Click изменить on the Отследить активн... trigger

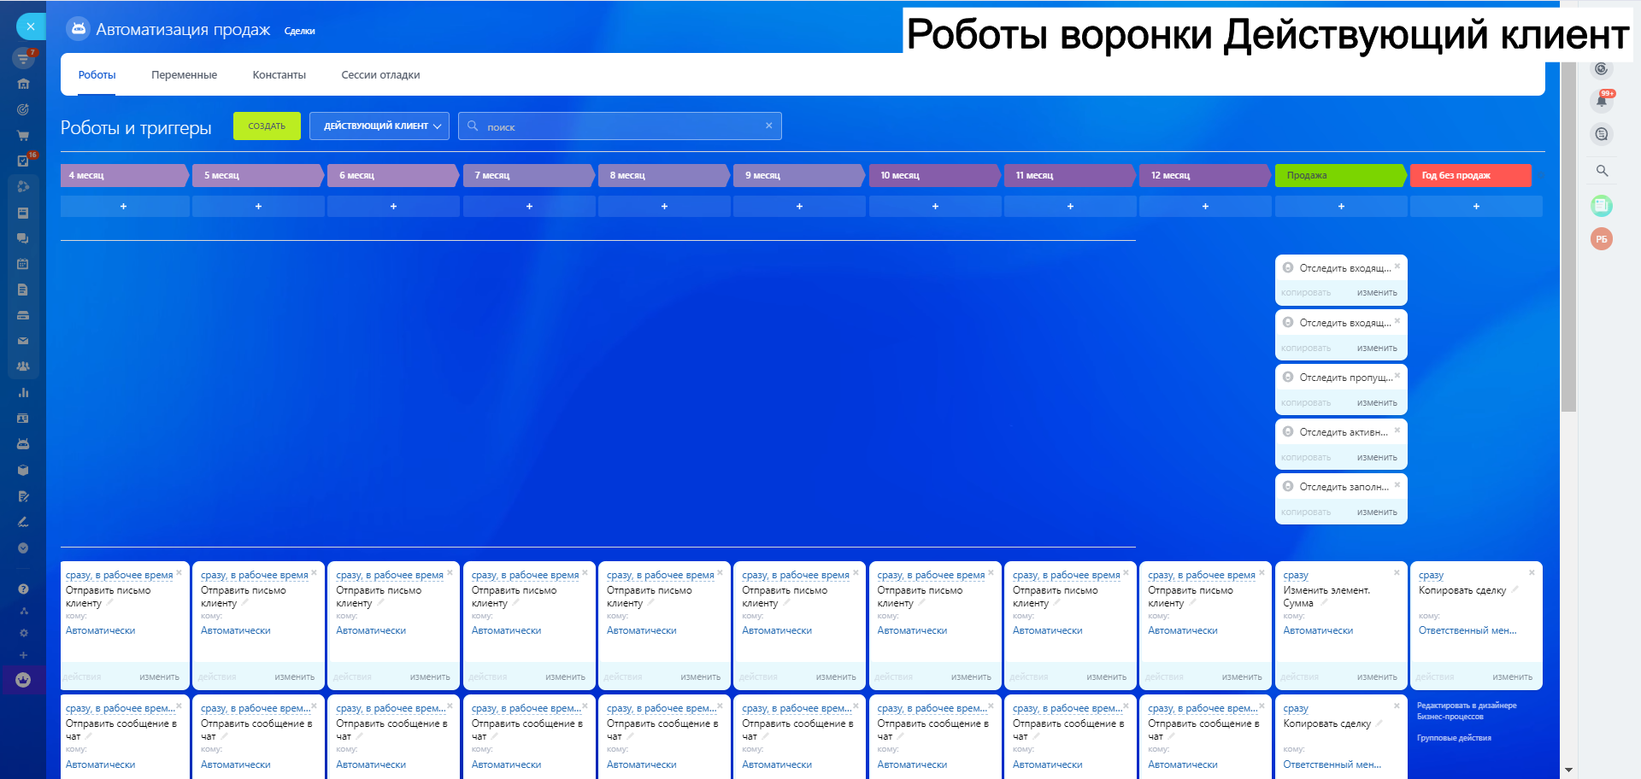point(1377,458)
